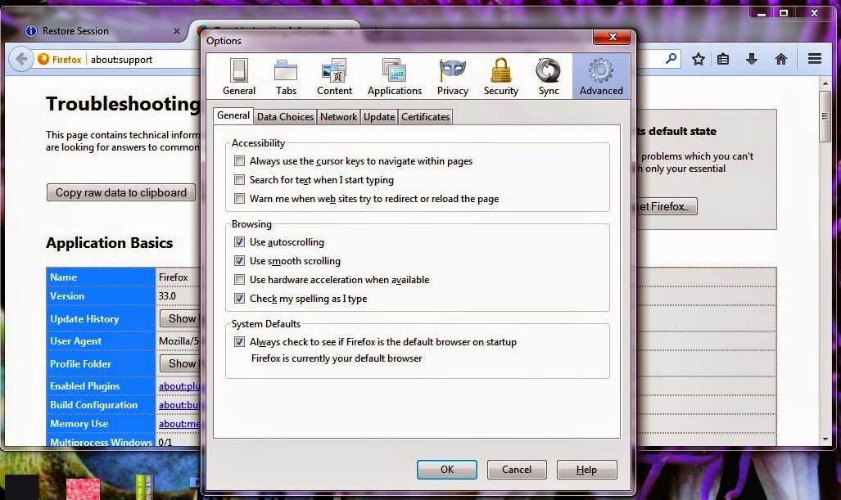Viewport: 841px width, 500px height.
Task: Open the Applications options pane
Action: coord(394,77)
